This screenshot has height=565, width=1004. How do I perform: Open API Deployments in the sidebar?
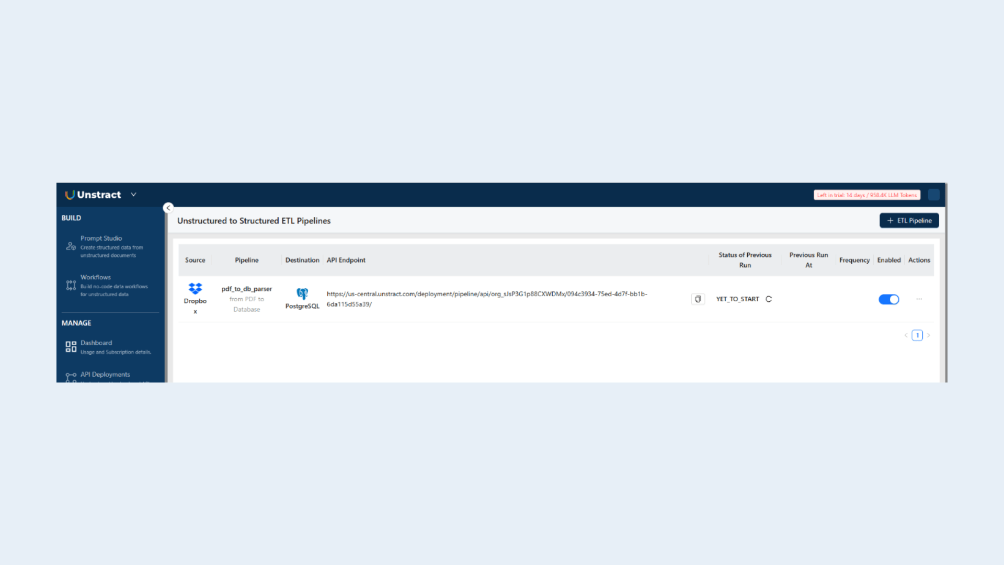[x=105, y=375]
